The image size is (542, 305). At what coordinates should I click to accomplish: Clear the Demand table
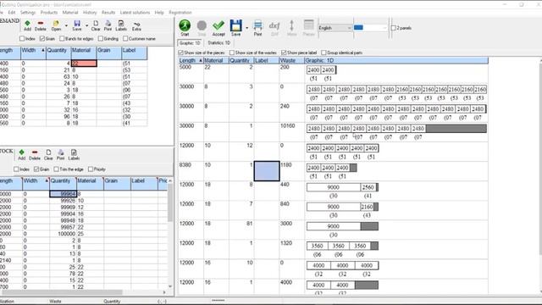pyautogui.click(x=96, y=25)
